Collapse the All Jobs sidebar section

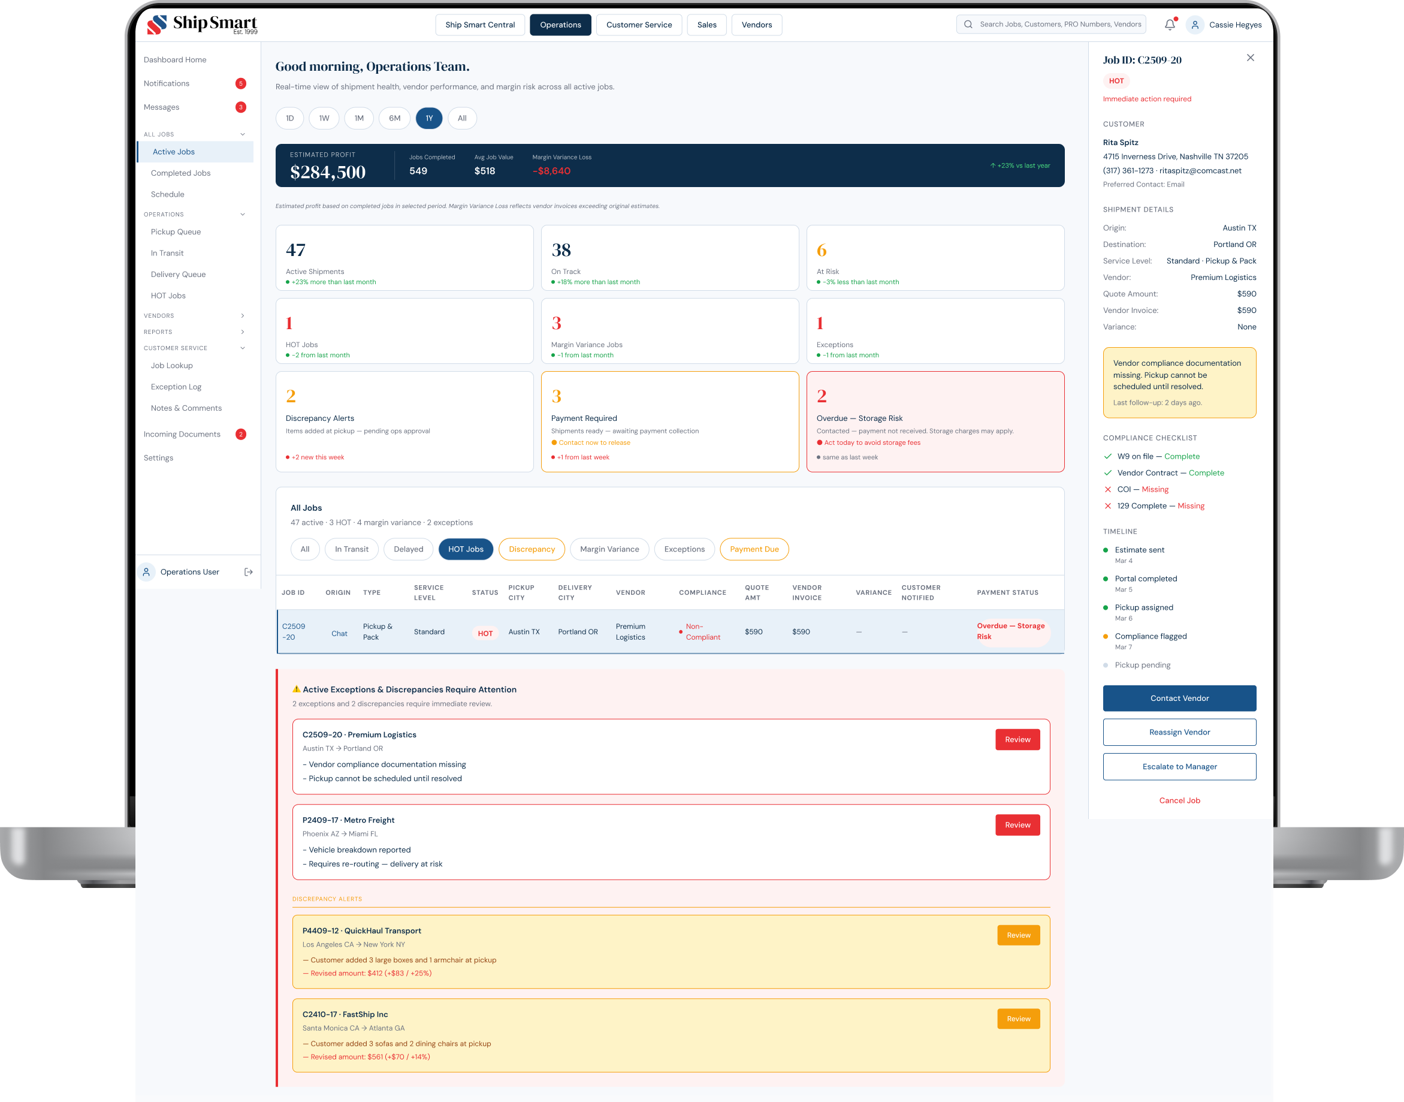(243, 134)
